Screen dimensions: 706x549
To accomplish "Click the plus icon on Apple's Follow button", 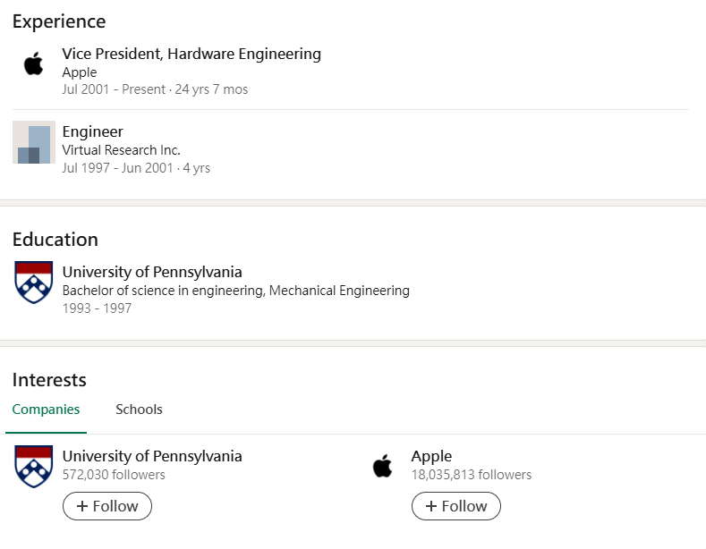I will 431,506.
